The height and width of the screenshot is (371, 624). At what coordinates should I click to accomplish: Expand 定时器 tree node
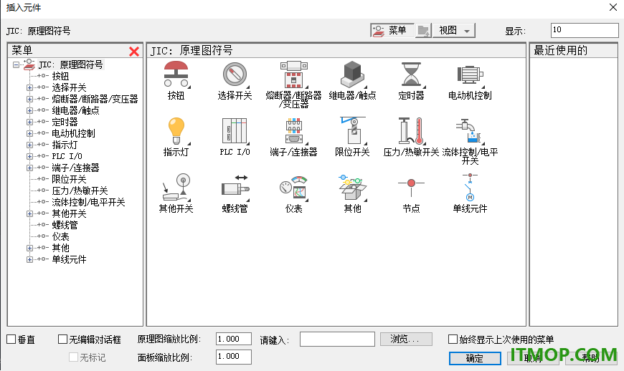point(29,122)
